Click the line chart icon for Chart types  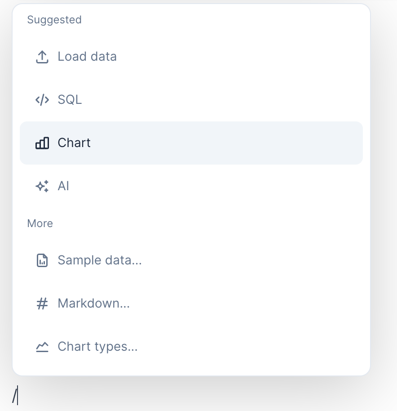tap(42, 347)
